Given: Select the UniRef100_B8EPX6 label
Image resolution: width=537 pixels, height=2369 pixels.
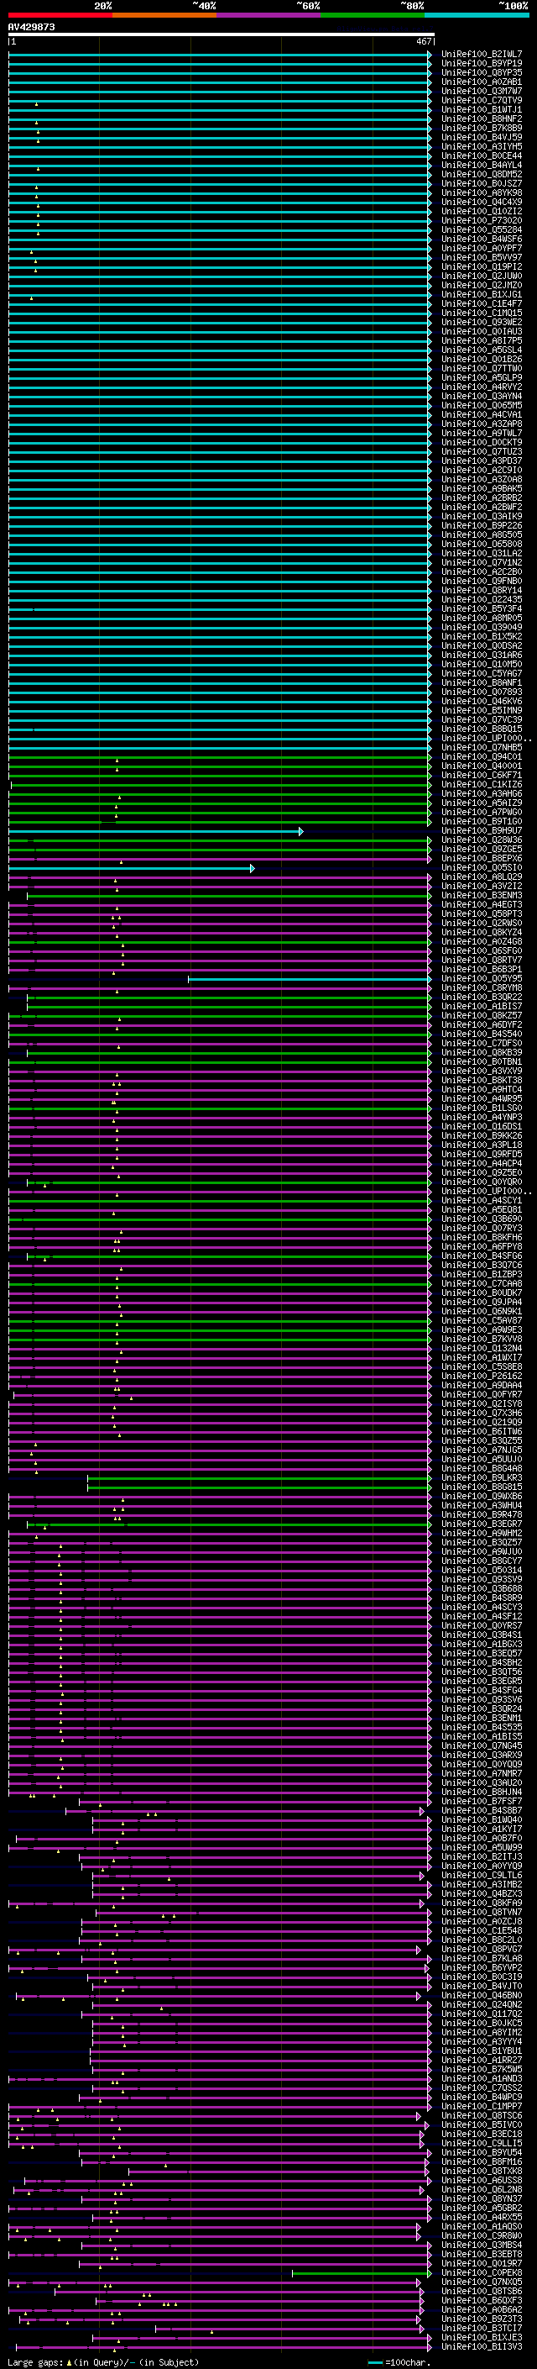Looking at the screenshot, I should pos(482,859).
